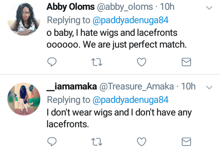Visit the @Treasure_Amaka handle
The height and width of the screenshot is (148, 220).
click(136, 87)
